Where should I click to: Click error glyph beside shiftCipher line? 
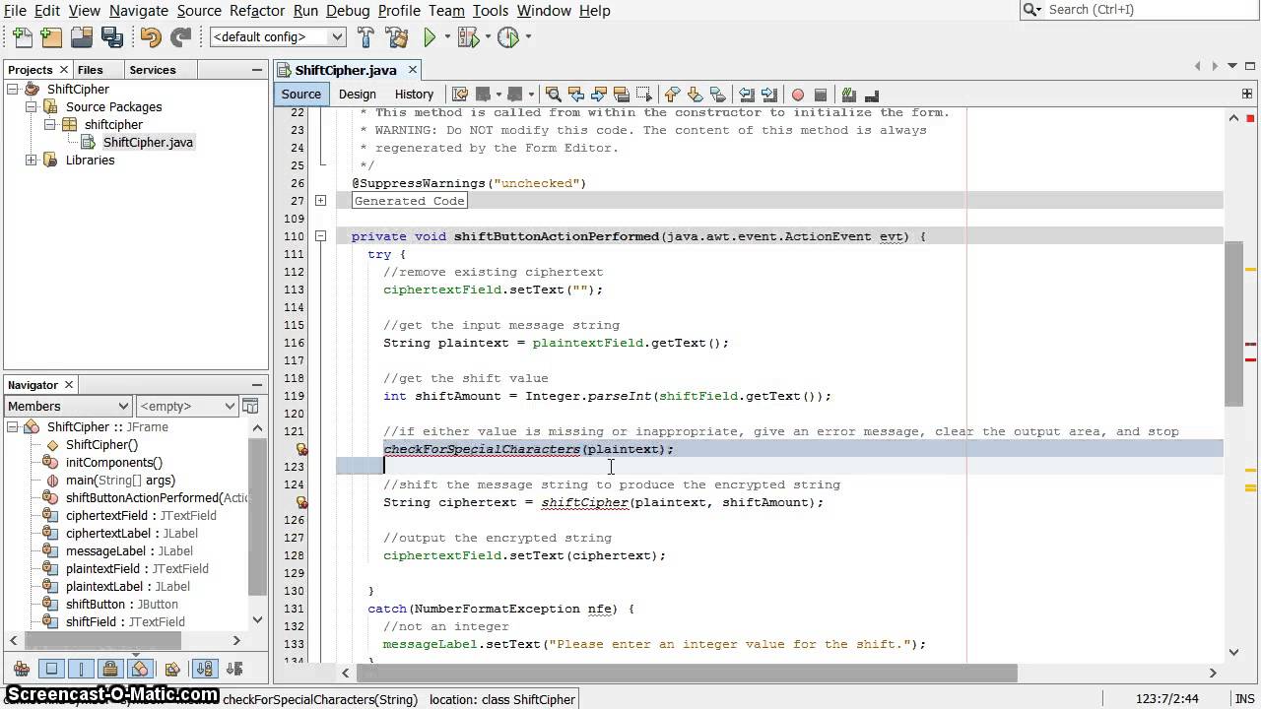point(302,502)
